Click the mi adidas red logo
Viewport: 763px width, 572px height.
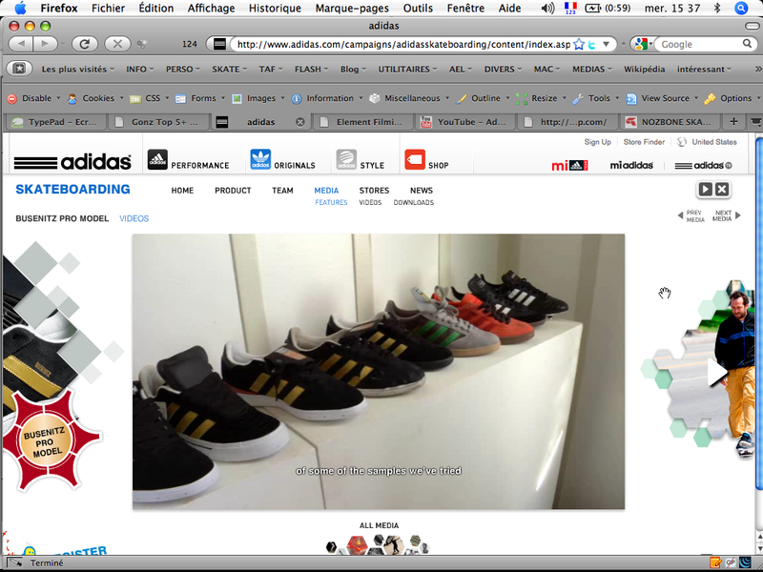(x=569, y=165)
